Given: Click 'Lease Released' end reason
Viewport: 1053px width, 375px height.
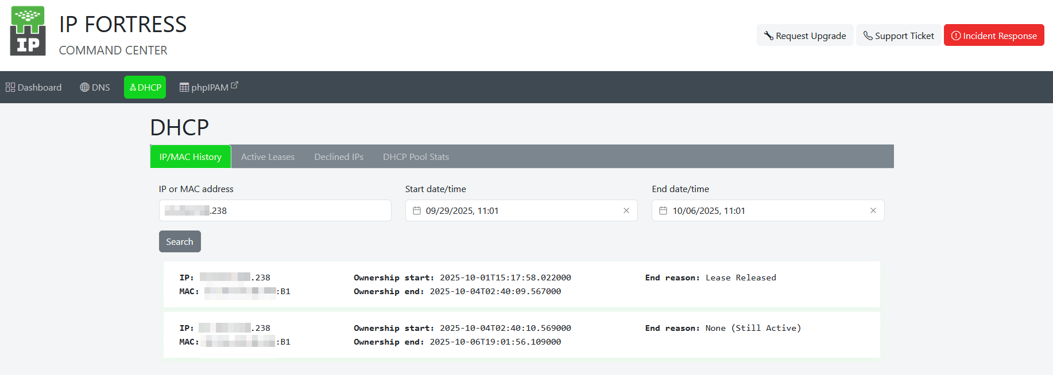Looking at the screenshot, I should pos(741,278).
